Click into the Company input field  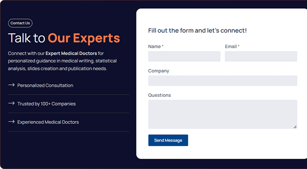223,81
